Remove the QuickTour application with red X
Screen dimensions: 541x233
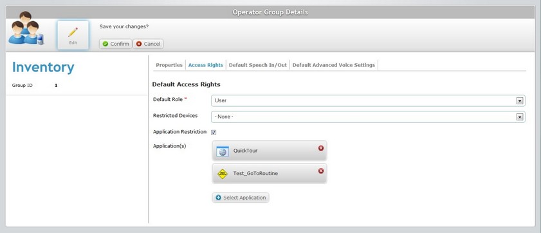pyautogui.click(x=321, y=148)
